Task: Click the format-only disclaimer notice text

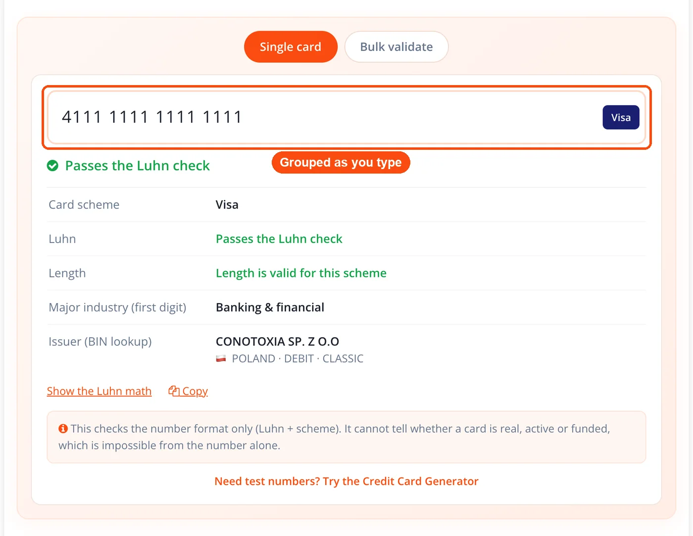Action: [335, 437]
